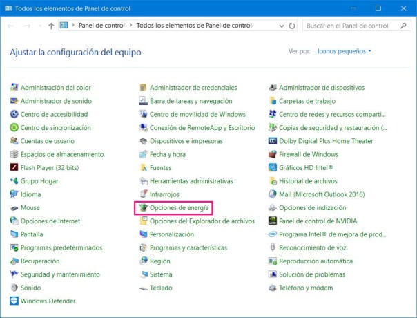Click the Opciones de energía icon
The width and height of the screenshot is (417, 318).
(x=143, y=207)
